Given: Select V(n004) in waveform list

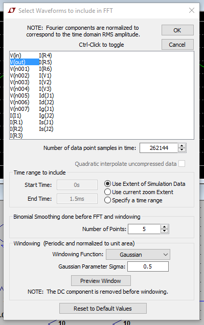Looking at the screenshot, I should tap(19, 89).
